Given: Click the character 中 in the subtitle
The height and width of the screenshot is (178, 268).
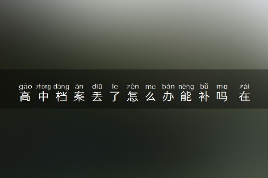Looking at the screenshot, I should coord(43,97).
